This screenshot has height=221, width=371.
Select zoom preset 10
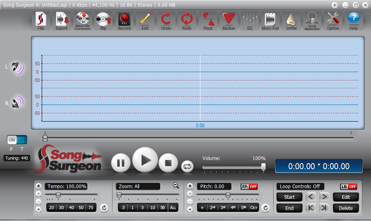coord(153,208)
